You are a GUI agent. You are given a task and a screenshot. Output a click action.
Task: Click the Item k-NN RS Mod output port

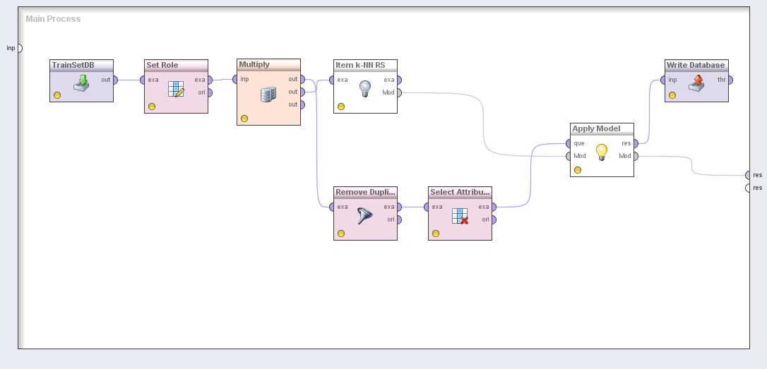click(399, 92)
